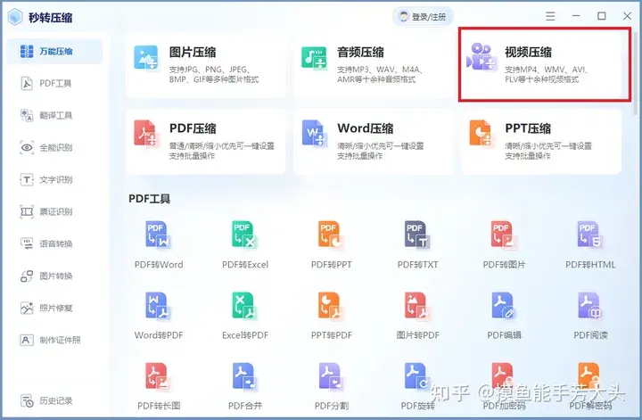Switch to 全能识别 in the sidebar

pos(54,147)
